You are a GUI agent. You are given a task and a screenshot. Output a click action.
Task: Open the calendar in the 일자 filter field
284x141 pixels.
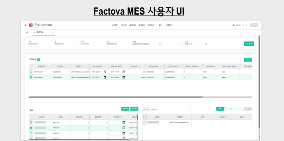click(206, 44)
